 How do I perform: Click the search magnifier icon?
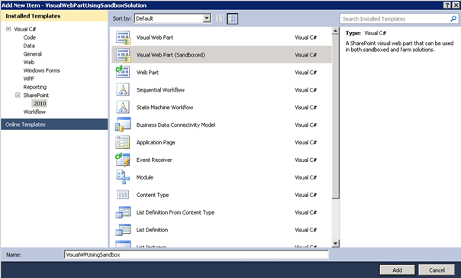pos(453,19)
